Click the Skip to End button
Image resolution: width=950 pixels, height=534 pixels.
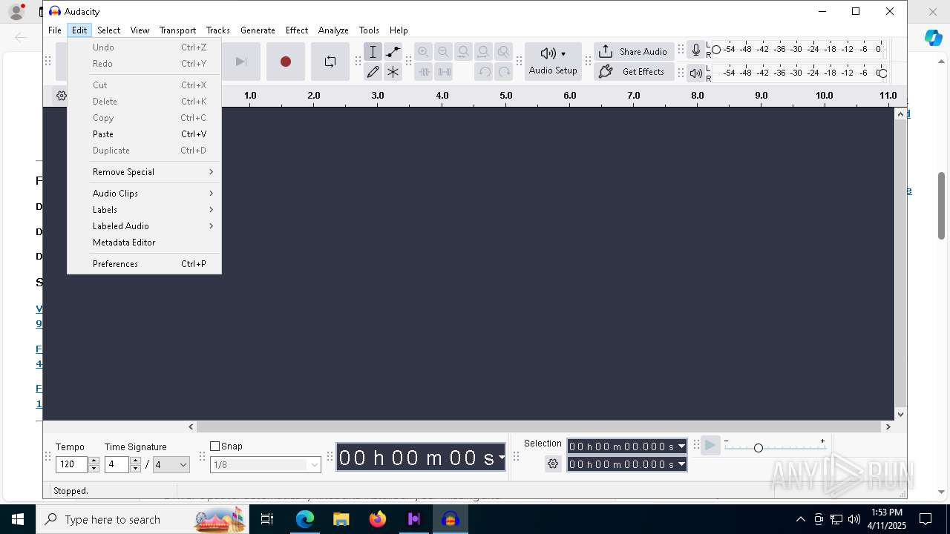tap(241, 62)
